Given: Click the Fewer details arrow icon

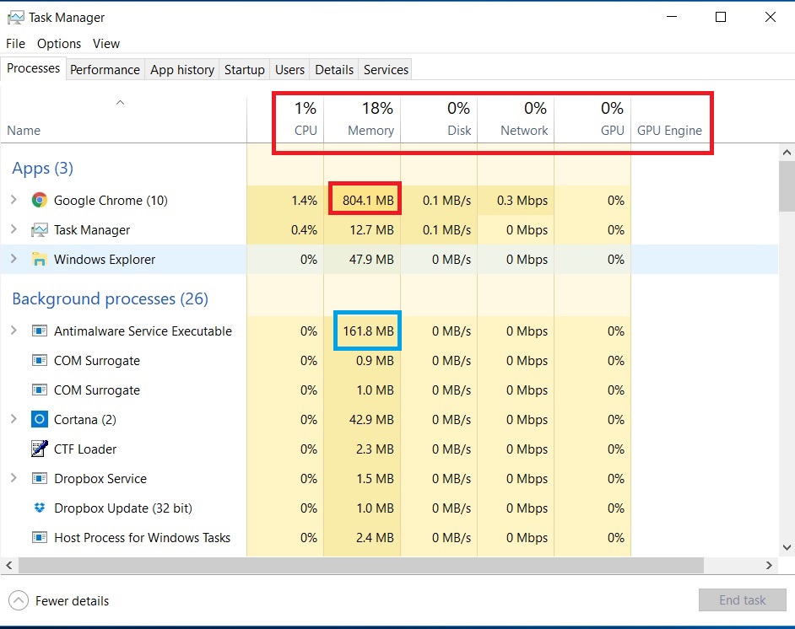Looking at the screenshot, I should coord(18,601).
